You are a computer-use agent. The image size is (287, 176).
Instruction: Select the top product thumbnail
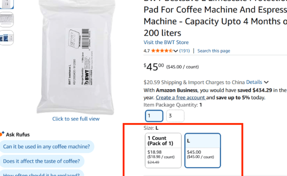(6, 4)
